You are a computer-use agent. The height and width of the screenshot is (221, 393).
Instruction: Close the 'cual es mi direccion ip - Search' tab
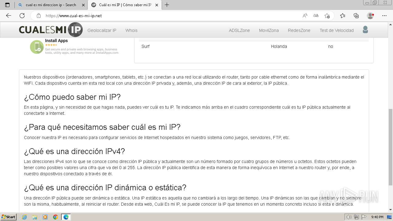[83, 5]
